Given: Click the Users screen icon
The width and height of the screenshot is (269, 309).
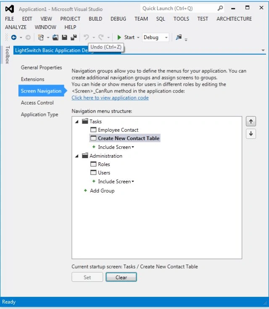Looking at the screenshot, I should [93, 172].
